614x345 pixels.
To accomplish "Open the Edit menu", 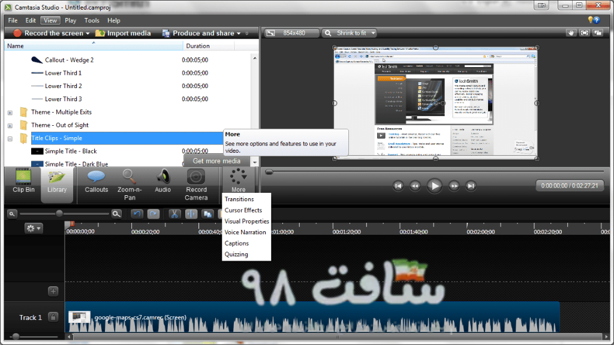I will point(31,20).
